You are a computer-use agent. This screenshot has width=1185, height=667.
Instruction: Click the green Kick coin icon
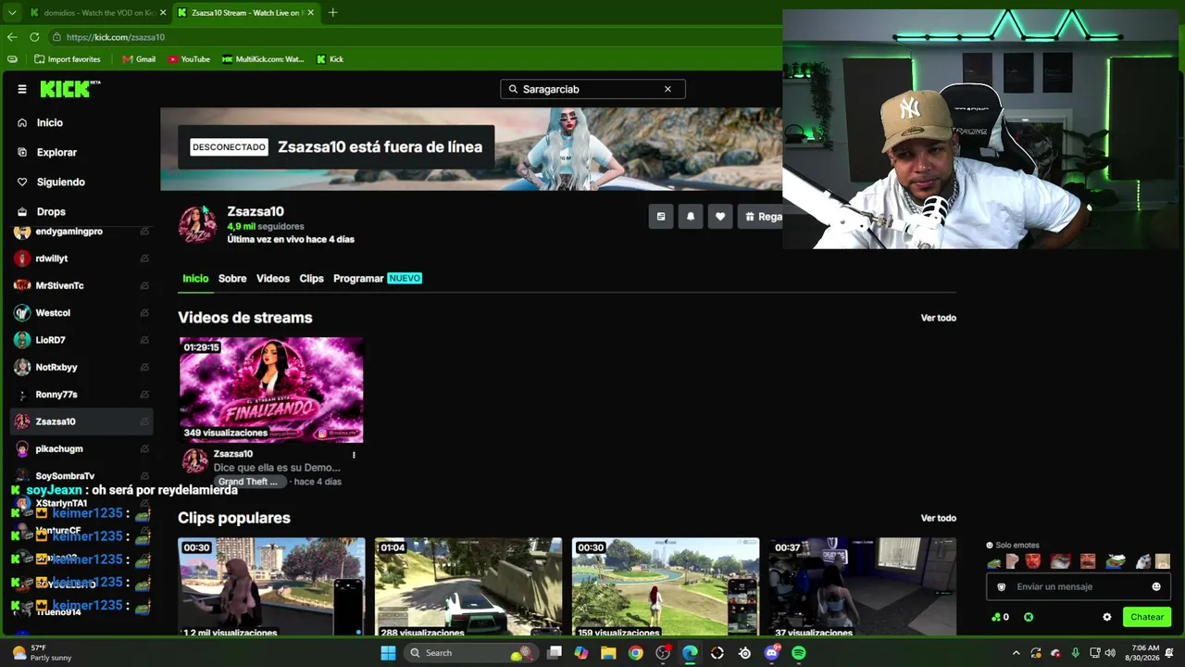pos(1029,617)
